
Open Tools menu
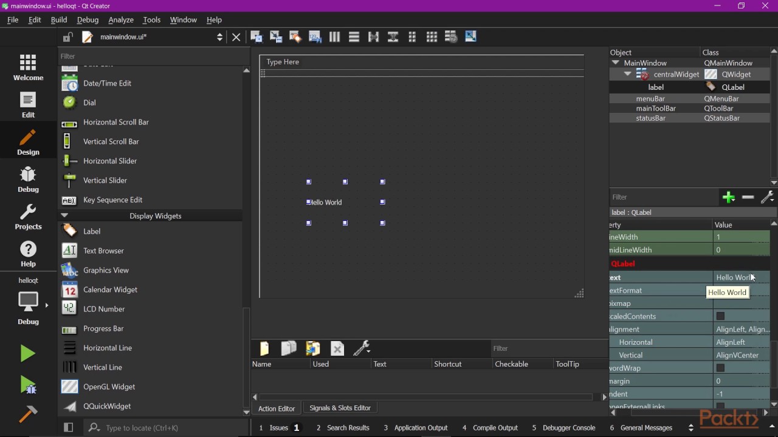point(151,19)
